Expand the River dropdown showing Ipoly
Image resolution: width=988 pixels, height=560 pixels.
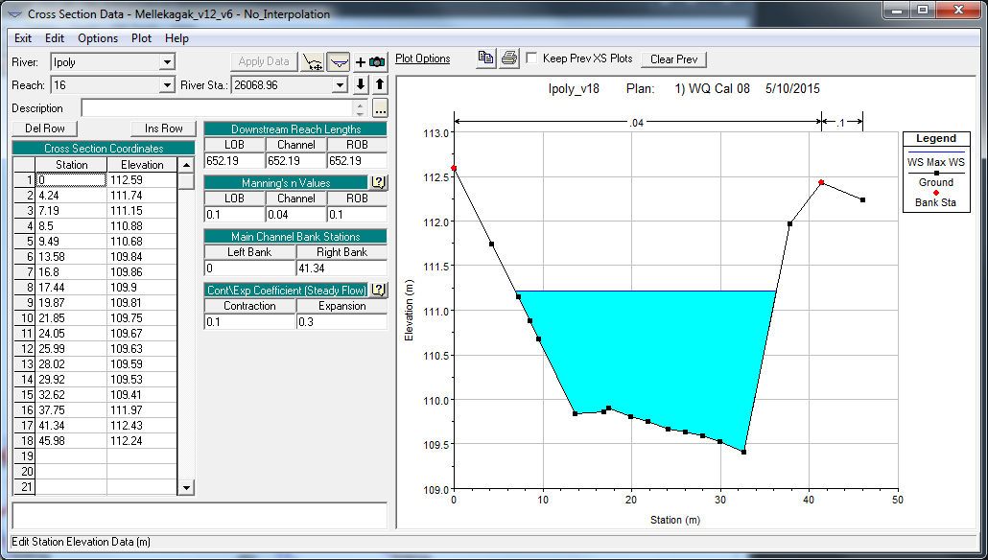[x=167, y=62]
